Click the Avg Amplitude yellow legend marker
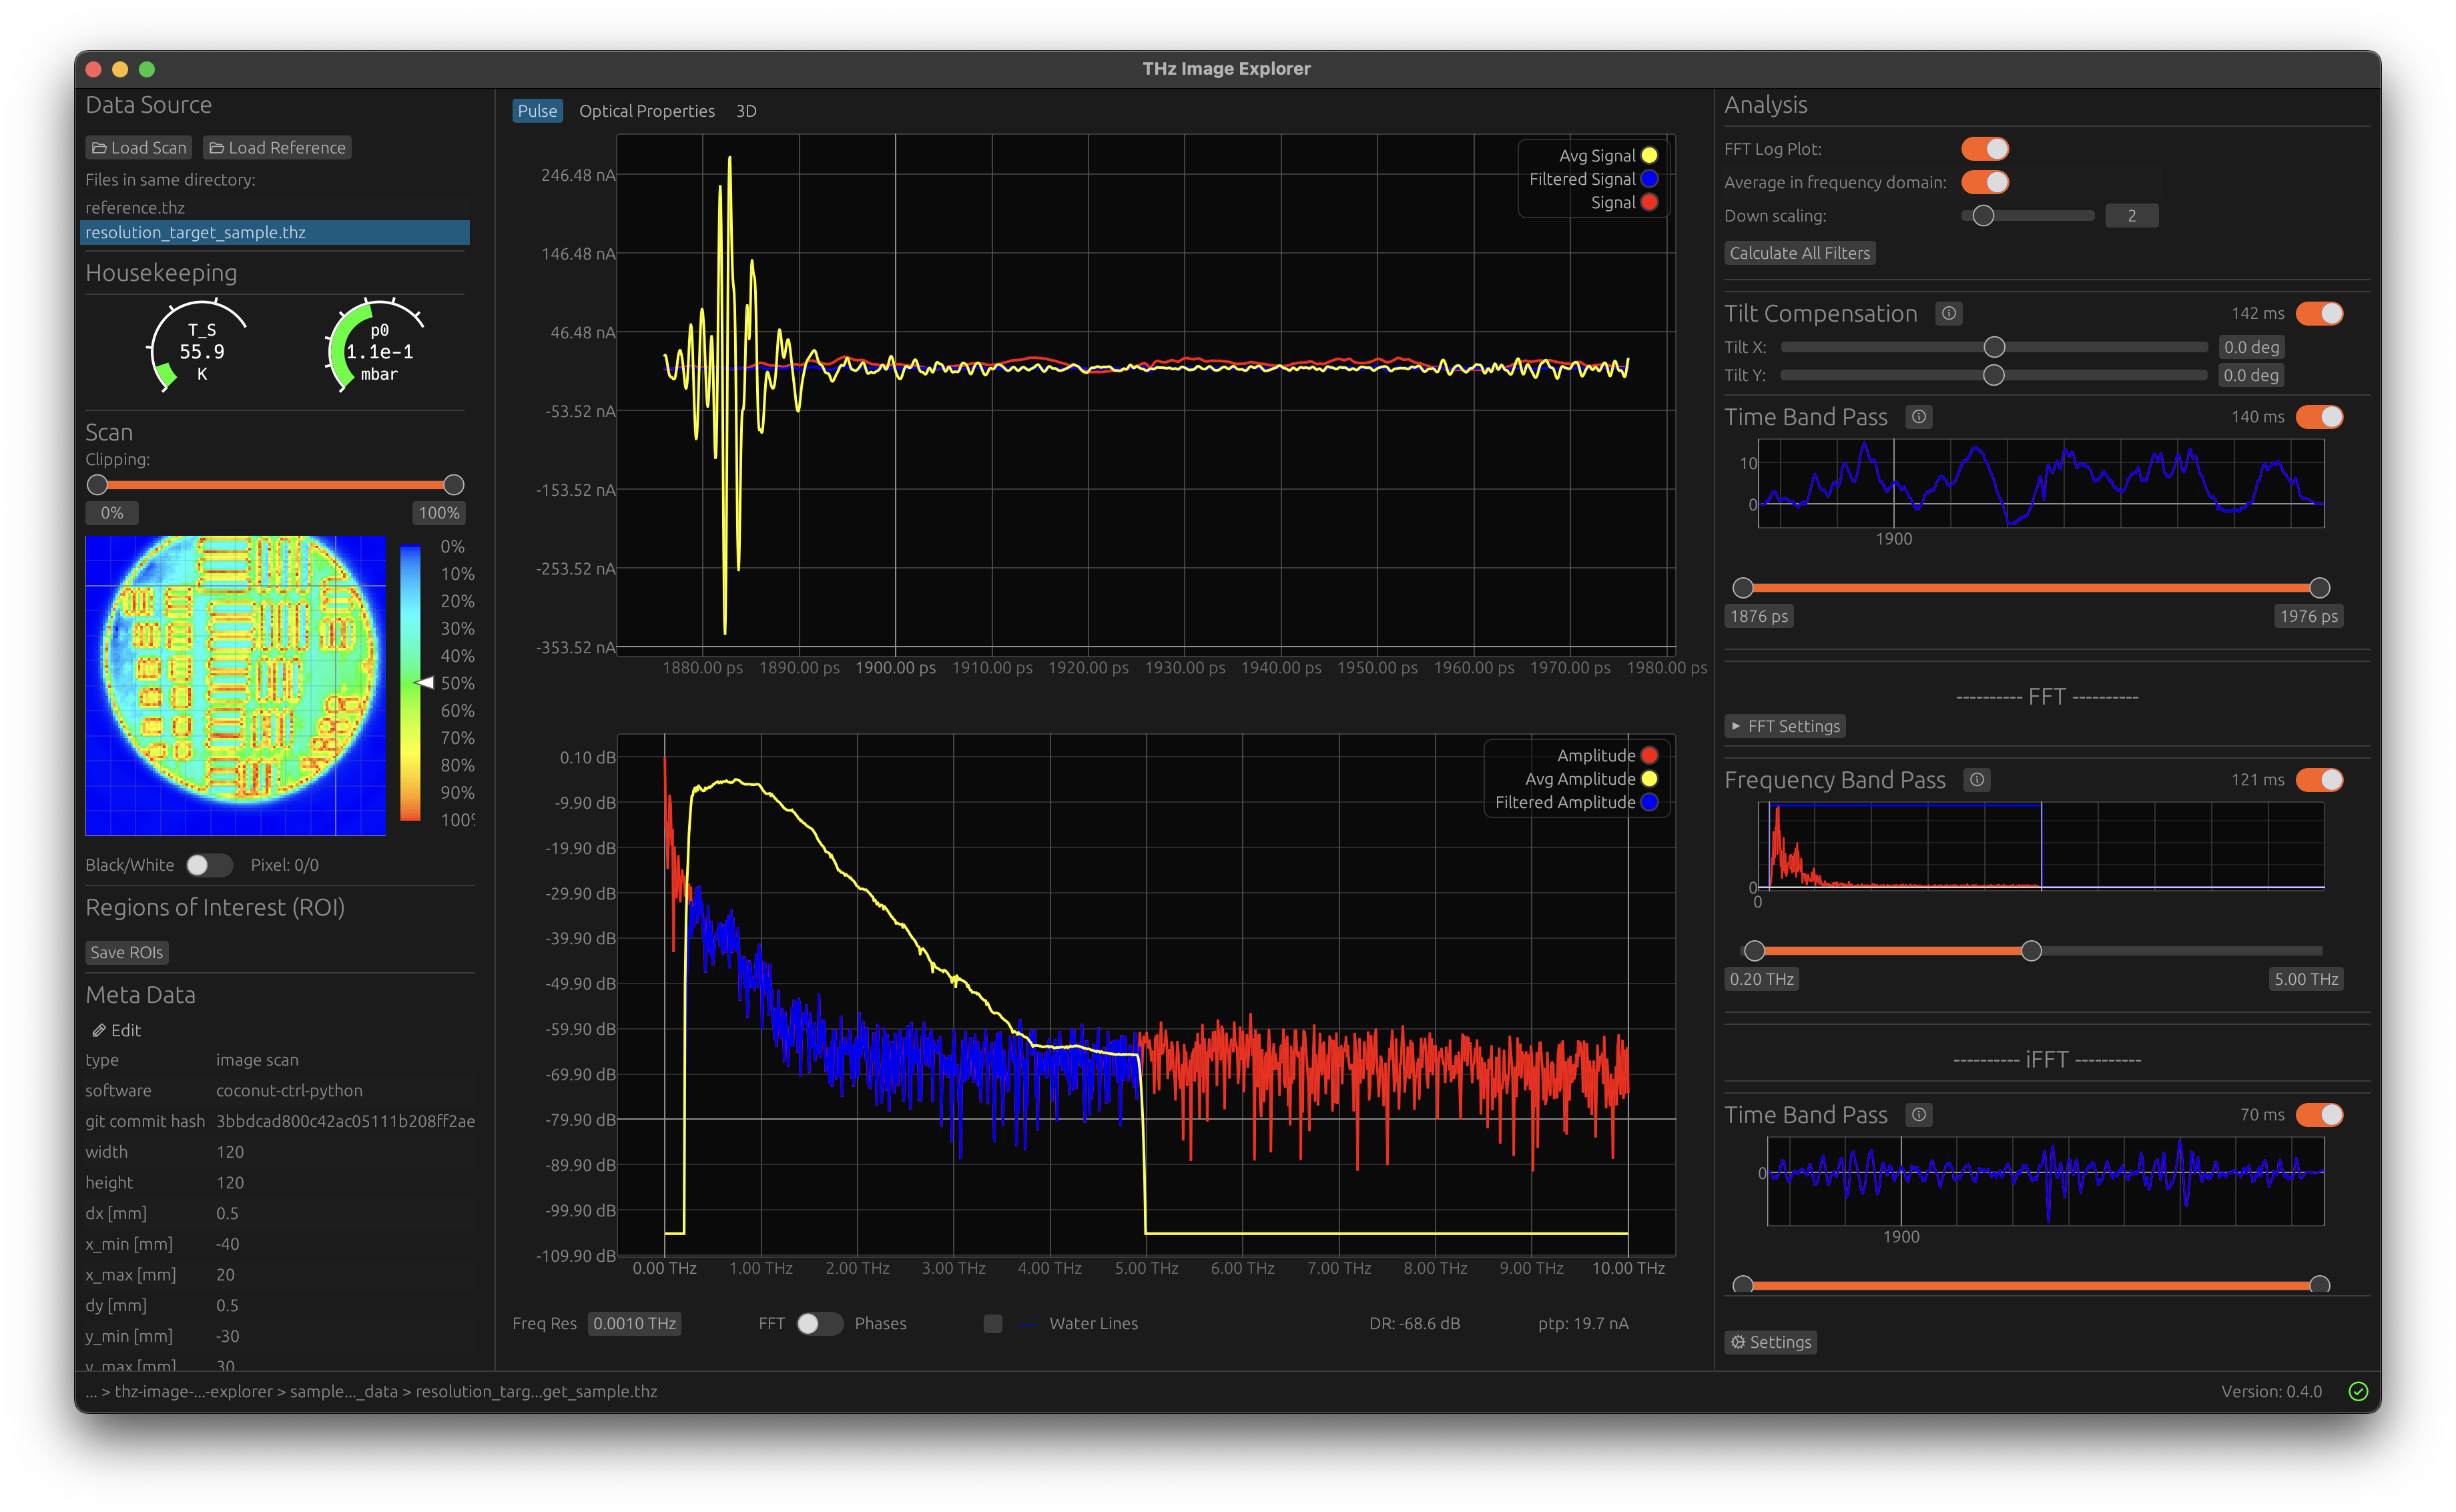 pyautogui.click(x=1649, y=779)
